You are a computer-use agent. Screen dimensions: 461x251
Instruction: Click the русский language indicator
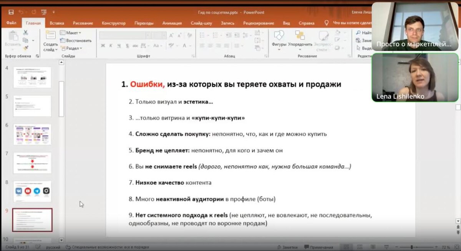(53, 247)
